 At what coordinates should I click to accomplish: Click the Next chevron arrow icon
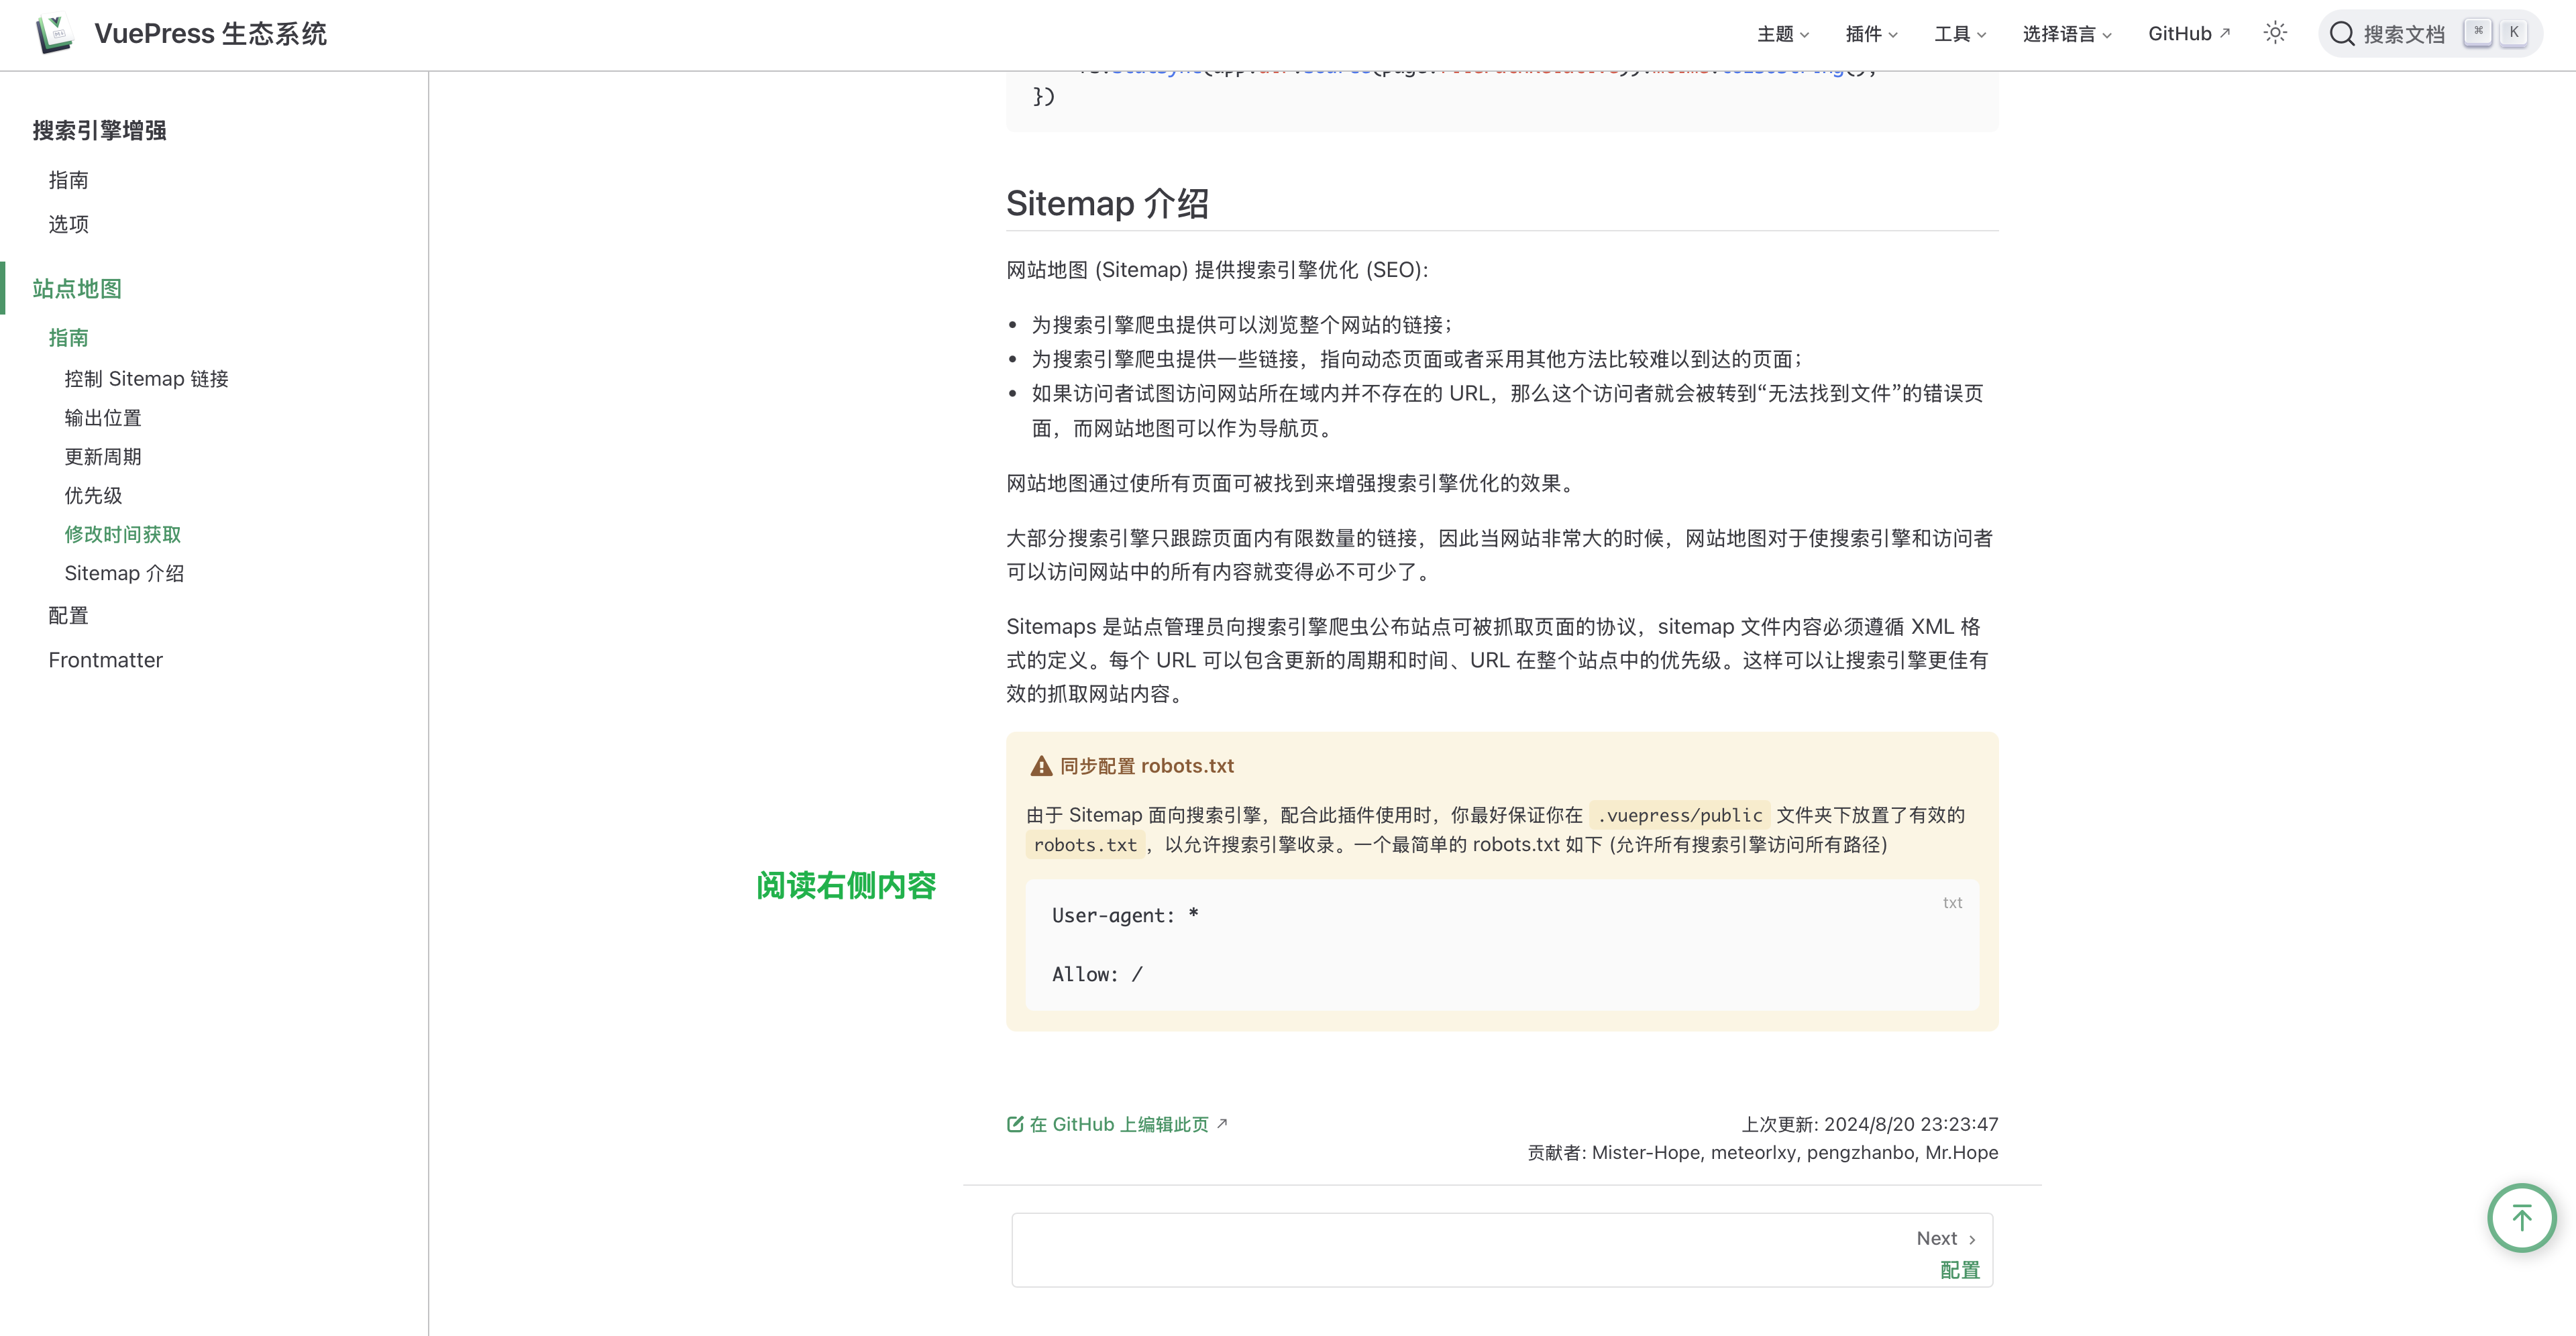point(1972,1239)
